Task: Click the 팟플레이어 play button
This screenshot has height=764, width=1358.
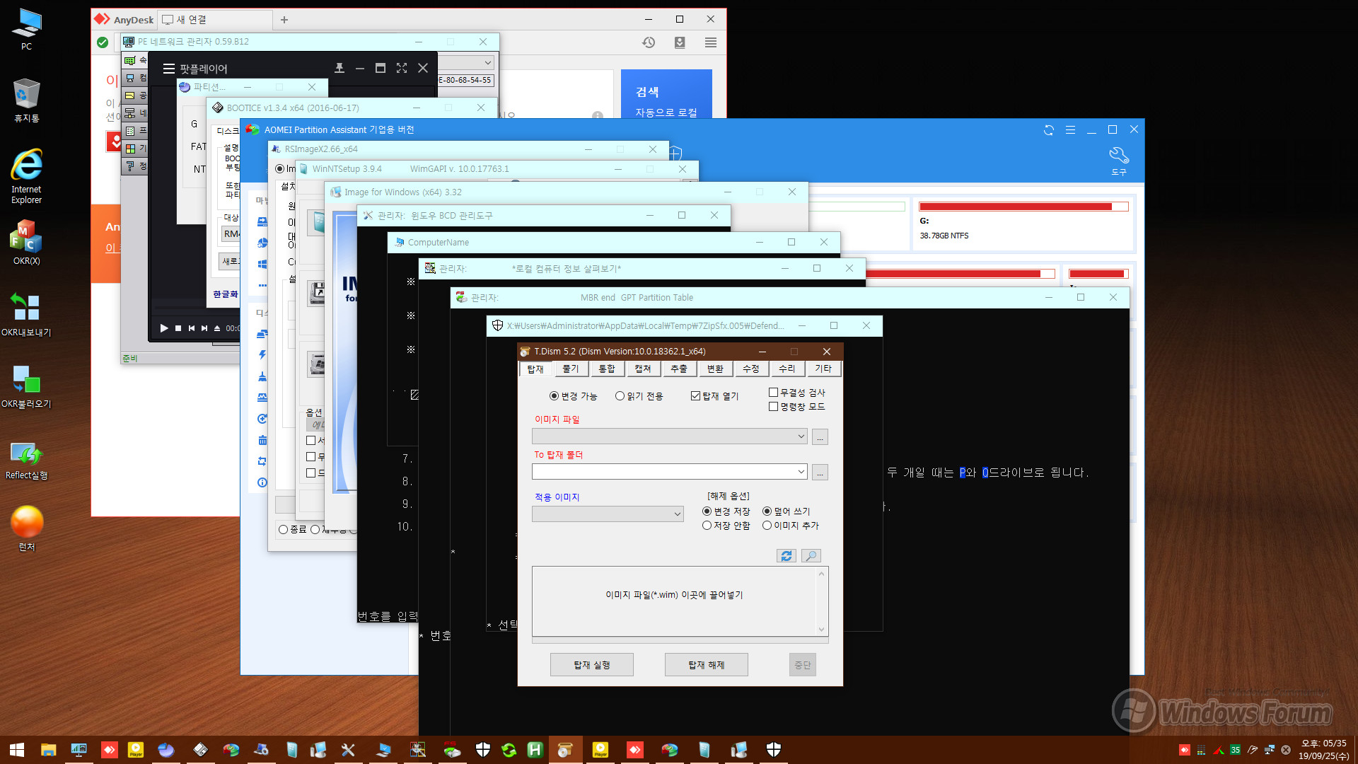Action: pyautogui.click(x=164, y=328)
